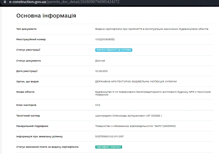This screenshot has width=219, height=154.
Task: Click consequence class value 'СС2'
Action: [x=98, y=105]
